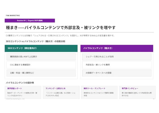Select description 第三者の権威を活用しつつ外部言及
Viewport: 159px width, 113px height.
tap(137, 94)
